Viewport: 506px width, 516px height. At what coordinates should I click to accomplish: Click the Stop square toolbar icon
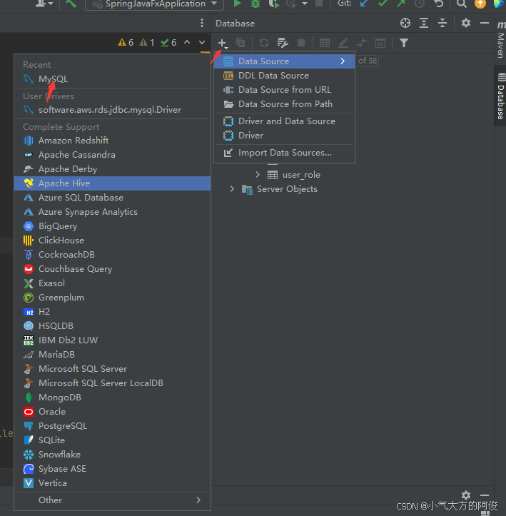coord(301,43)
